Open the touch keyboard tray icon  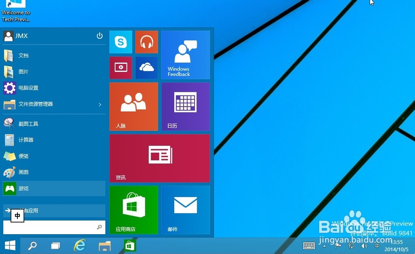point(309,246)
